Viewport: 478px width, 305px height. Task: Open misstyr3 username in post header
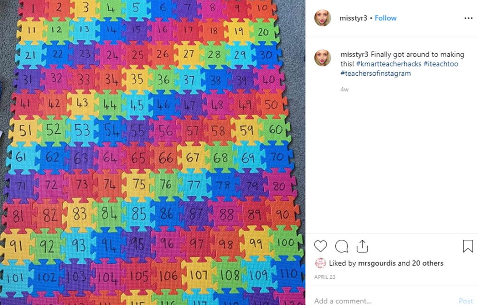tap(353, 18)
